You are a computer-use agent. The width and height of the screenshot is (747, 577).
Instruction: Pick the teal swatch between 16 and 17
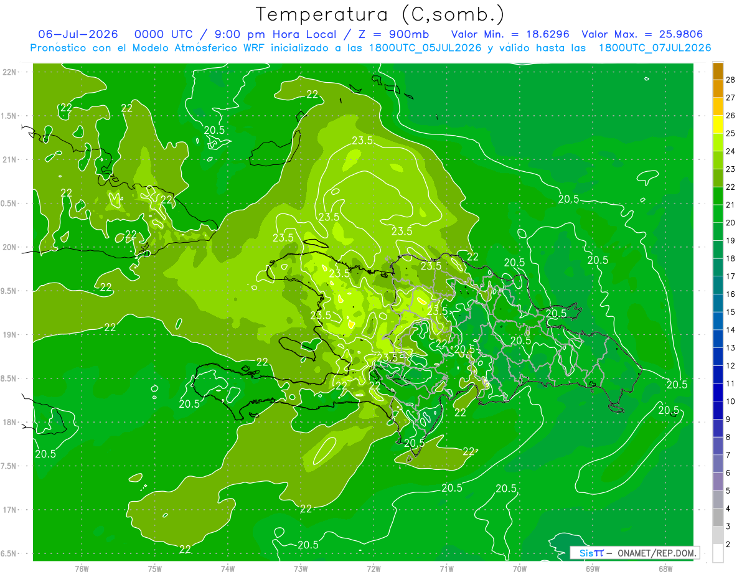(x=718, y=285)
